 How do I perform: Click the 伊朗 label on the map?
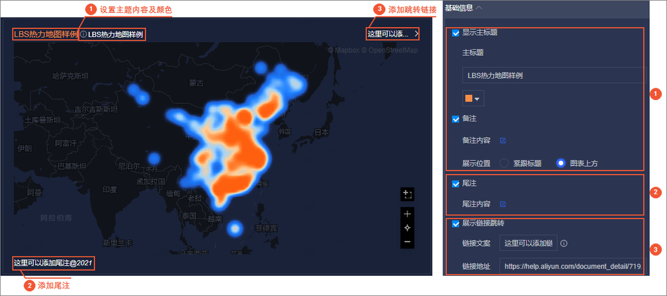coord(24,149)
